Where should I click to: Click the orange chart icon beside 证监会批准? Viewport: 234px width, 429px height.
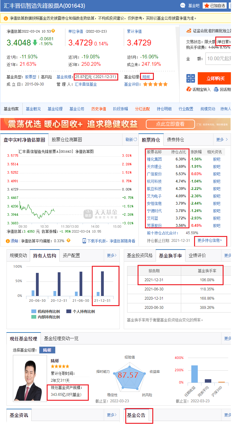coord(189,31)
